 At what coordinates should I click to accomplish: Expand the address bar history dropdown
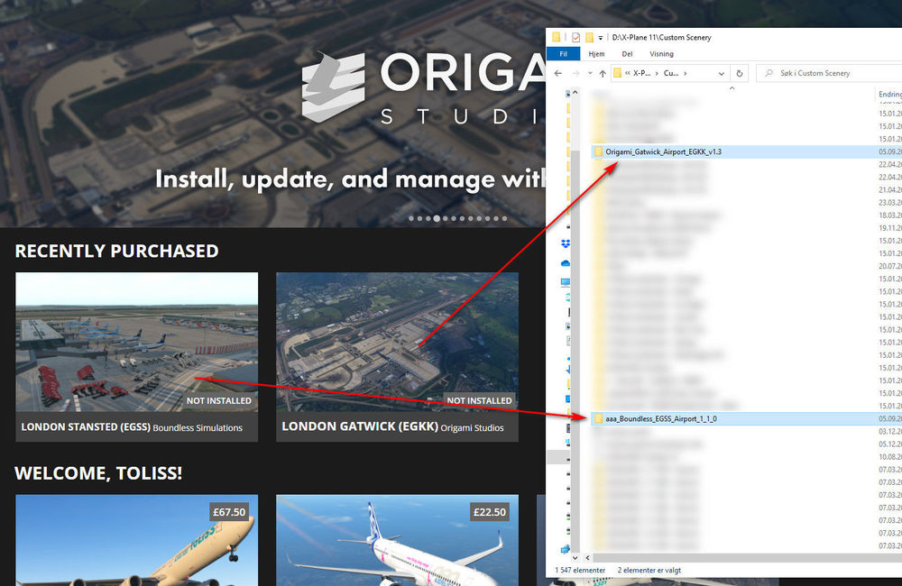(721, 73)
